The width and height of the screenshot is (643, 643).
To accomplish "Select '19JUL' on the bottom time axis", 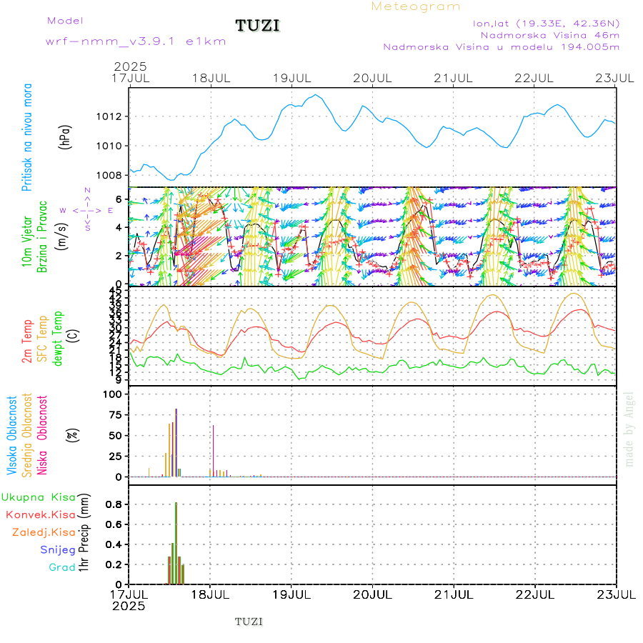I will (291, 594).
